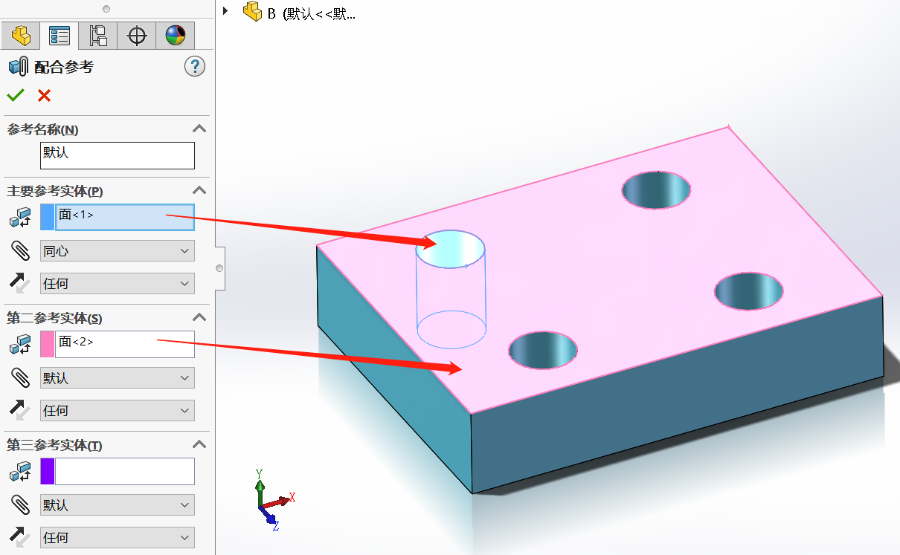This screenshot has width=900, height=555.
Task: Open help for 配合参考
Action: point(195,66)
